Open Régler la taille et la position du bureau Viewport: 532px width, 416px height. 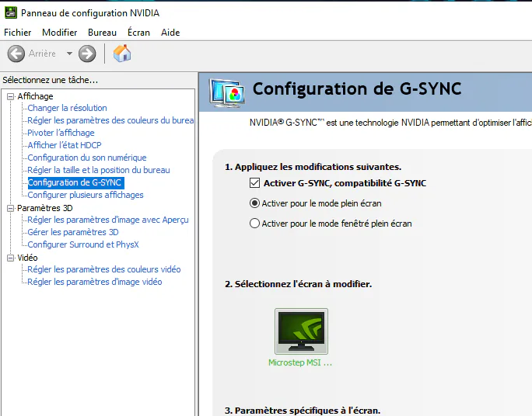[x=99, y=170]
